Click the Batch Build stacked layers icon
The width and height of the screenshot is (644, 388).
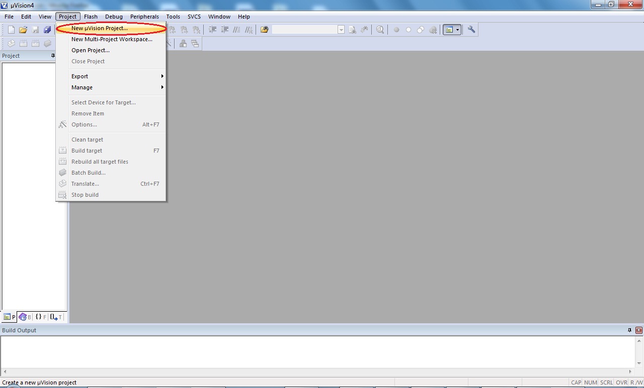point(47,44)
